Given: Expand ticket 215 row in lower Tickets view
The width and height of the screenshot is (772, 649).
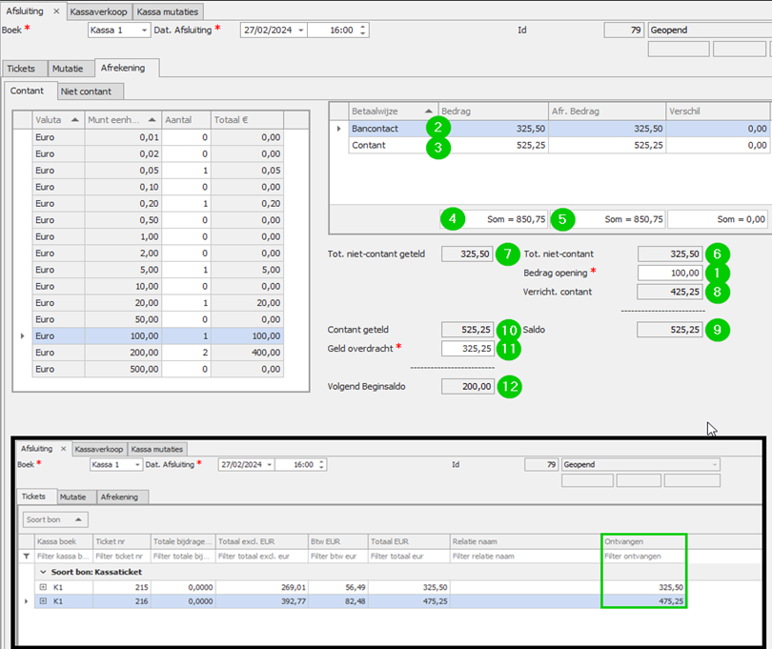Looking at the screenshot, I should point(43,587).
